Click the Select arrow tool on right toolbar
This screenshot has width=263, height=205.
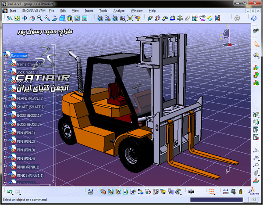pyautogui.click(x=256, y=44)
